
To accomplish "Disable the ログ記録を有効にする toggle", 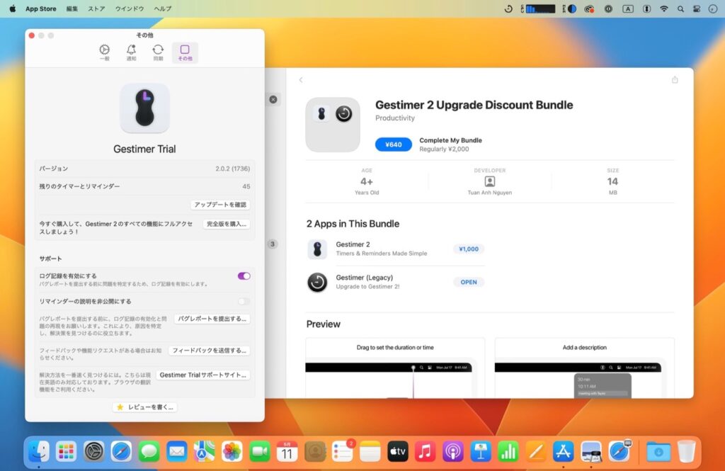I will coord(244,276).
